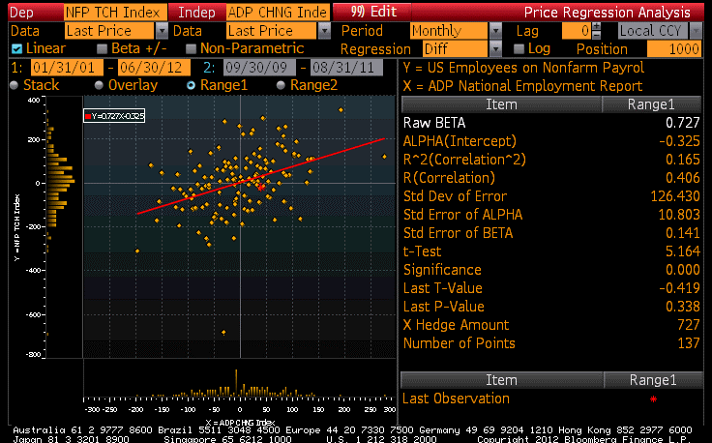
Task: Click the Std Dev of Error value 126.430
Action: point(675,196)
